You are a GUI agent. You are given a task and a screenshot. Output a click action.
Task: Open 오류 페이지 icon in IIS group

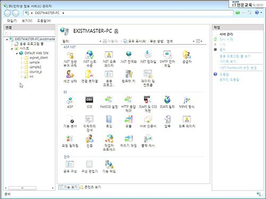click(187, 122)
